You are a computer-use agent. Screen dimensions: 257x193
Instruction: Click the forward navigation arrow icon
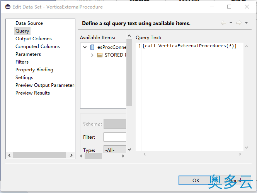[239, 23]
